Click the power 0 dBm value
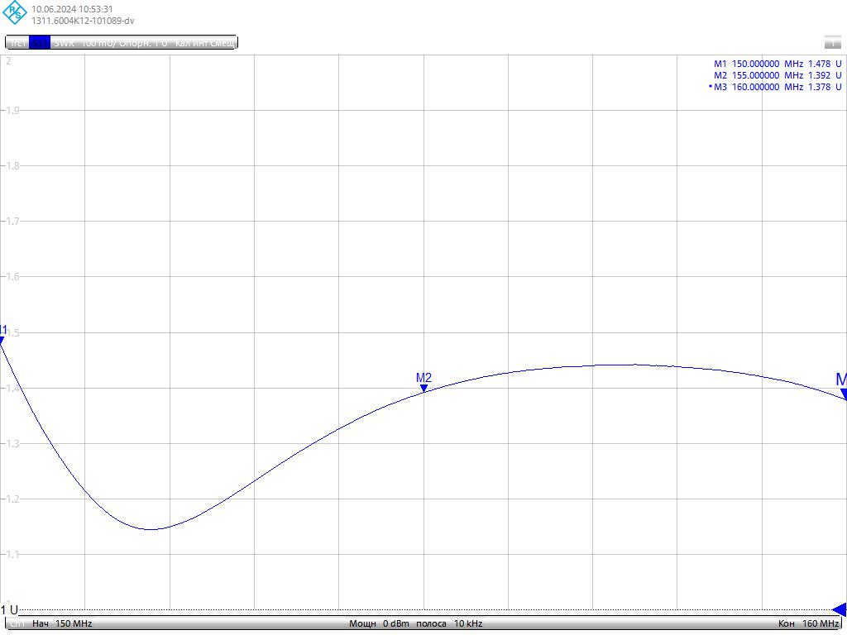The width and height of the screenshot is (847, 635). 396,623
